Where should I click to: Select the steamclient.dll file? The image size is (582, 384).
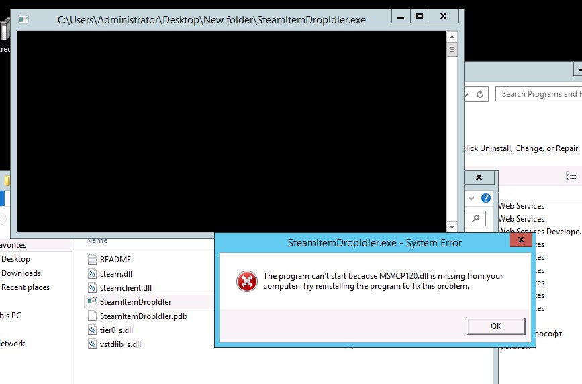point(126,288)
